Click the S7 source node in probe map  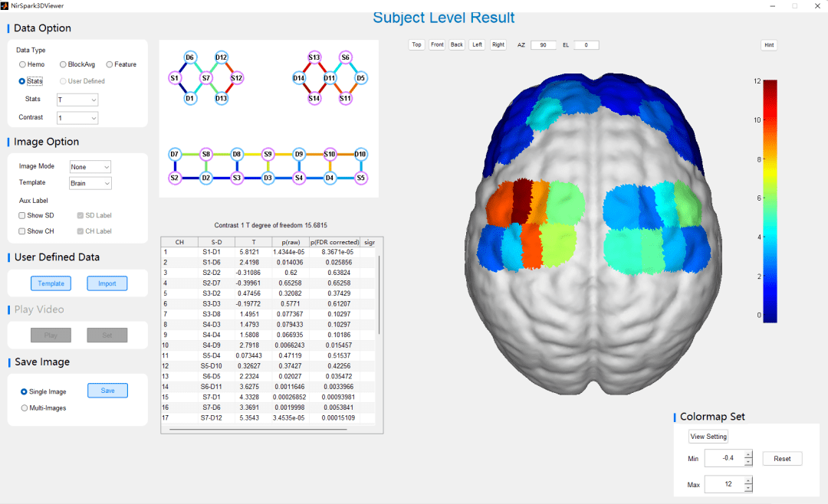(x=205, y=78)
